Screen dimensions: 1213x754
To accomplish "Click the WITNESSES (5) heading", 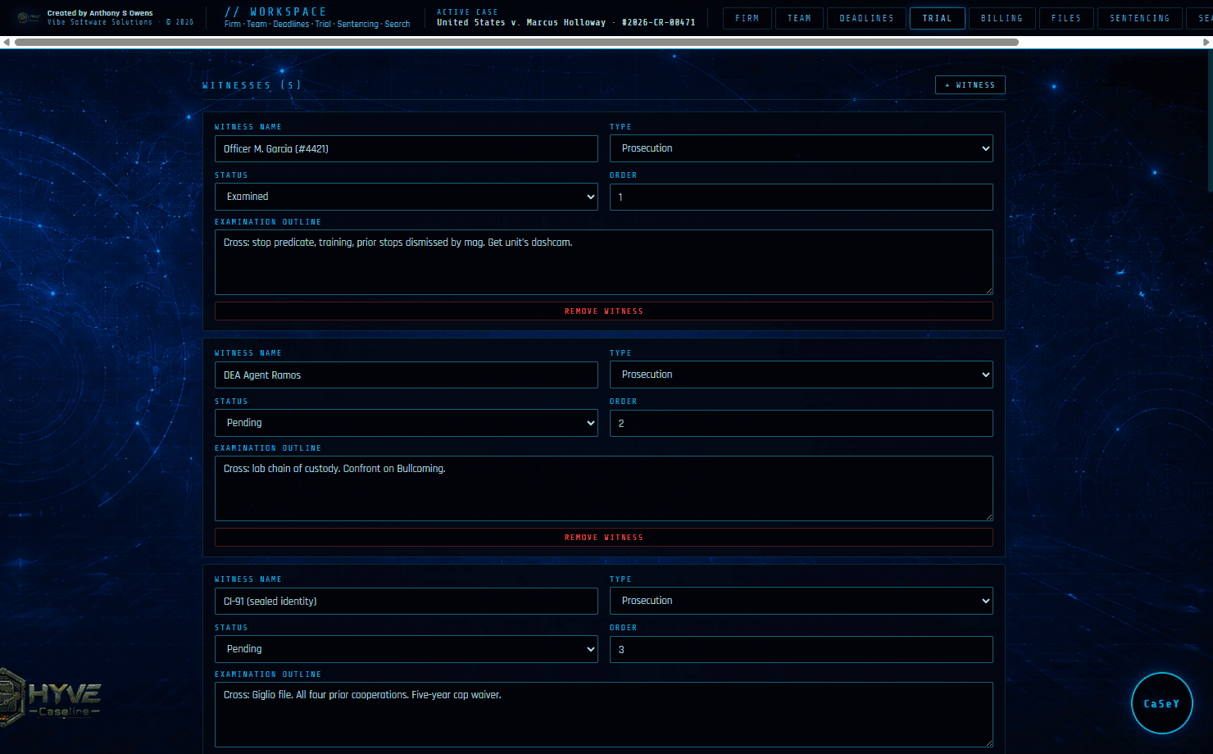I will coord(252,85).
